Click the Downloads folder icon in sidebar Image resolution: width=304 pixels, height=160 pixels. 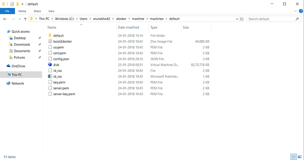point(11,45)
